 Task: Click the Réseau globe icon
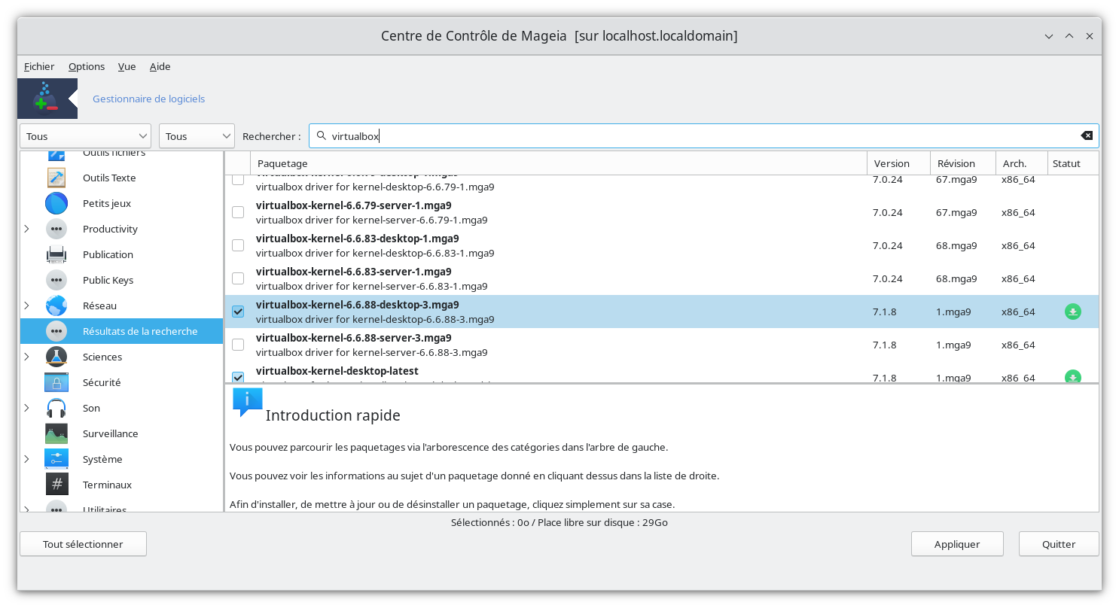click(56, 306)
